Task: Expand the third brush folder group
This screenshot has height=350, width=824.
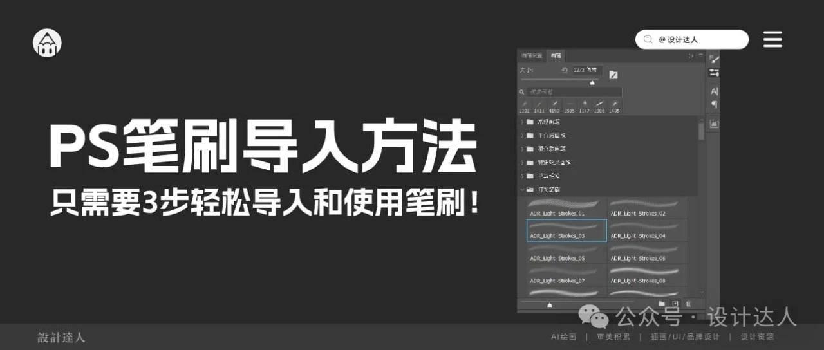Action: pyautogui.click(x=522, y=149)
